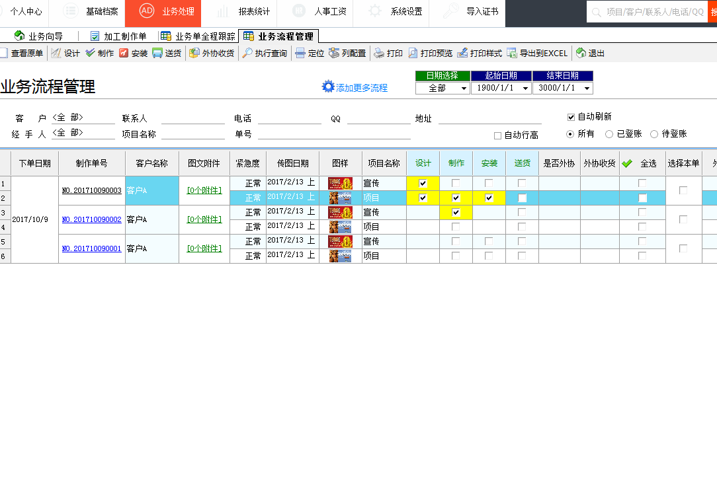The image size is (717, 485).
Task: Click the 打印预览 print preview icon
Action: (x=413, y=54)
